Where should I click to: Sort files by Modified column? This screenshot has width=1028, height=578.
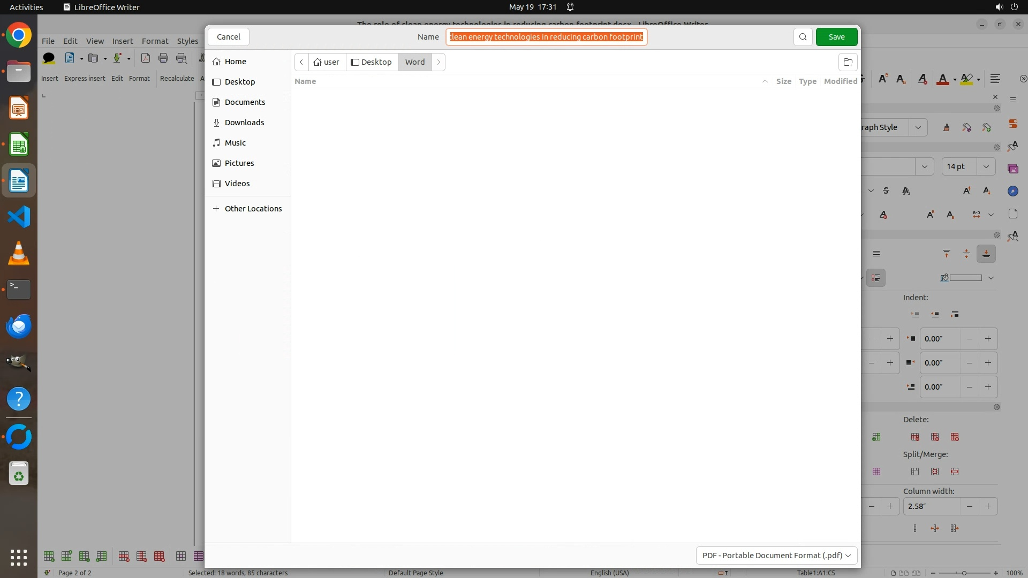(x=840, y=81)
